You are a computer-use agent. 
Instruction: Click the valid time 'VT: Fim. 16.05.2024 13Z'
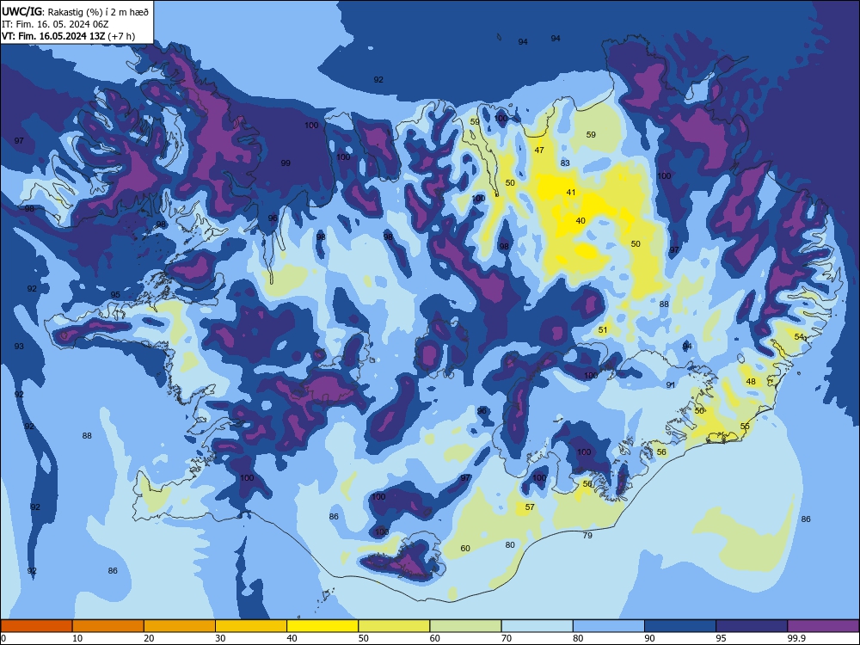click(53, 36)
